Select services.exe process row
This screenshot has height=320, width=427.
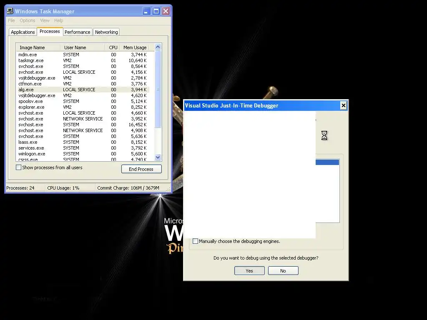[83, 148]
